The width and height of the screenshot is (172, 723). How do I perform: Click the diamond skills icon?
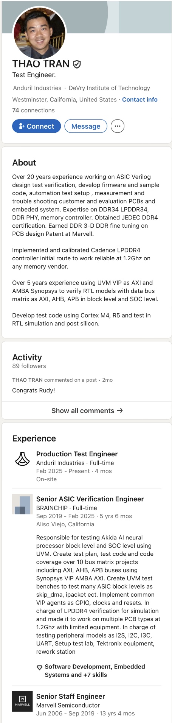(39, 667)
